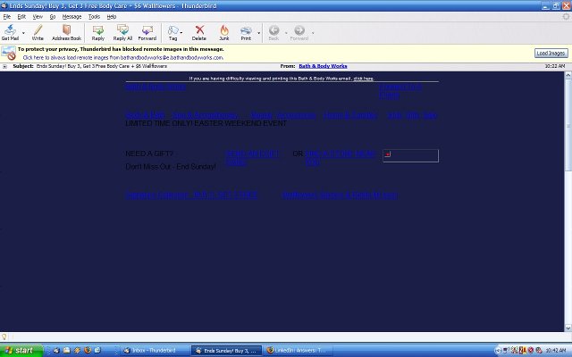
Task: Open the View menu
Action: (38, 17)
